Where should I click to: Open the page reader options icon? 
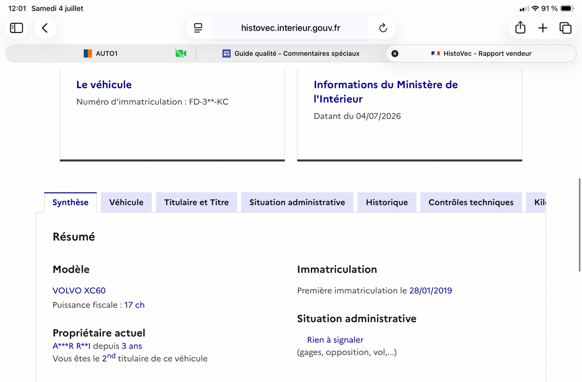pyautogui.click(x=198, y=28)
